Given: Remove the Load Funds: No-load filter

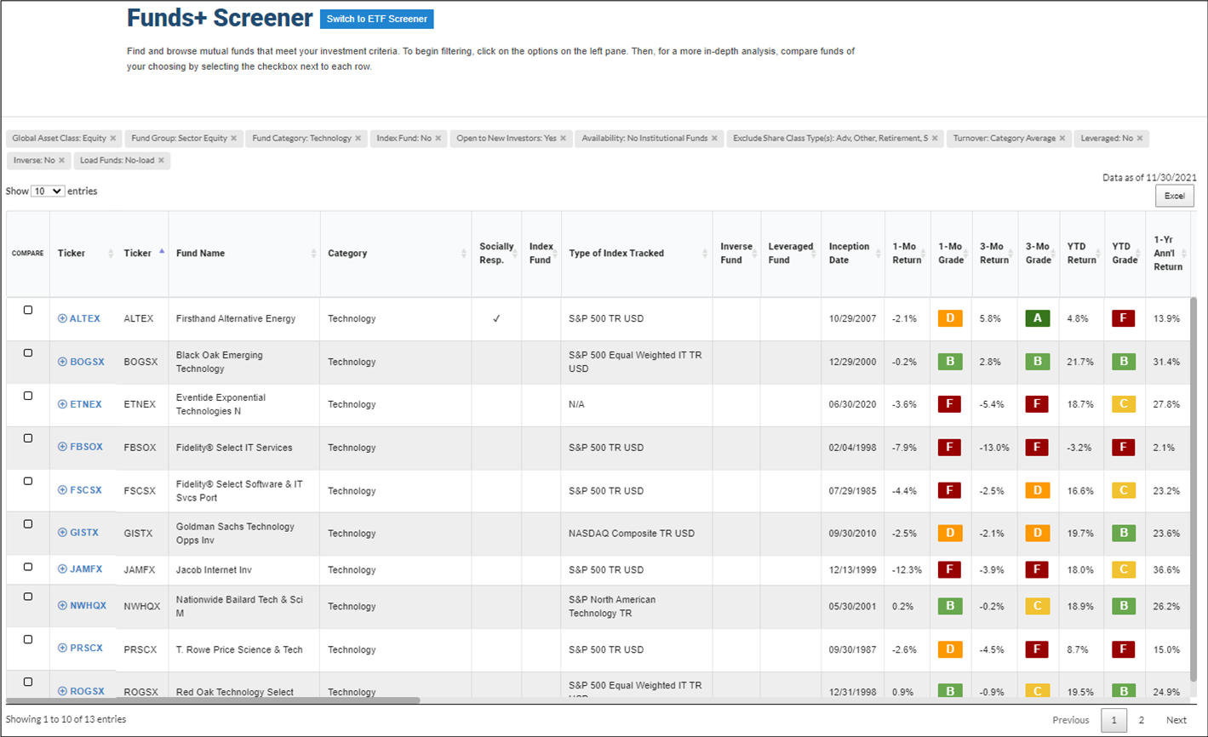Looking at the screenshot, I should point(161,161).
